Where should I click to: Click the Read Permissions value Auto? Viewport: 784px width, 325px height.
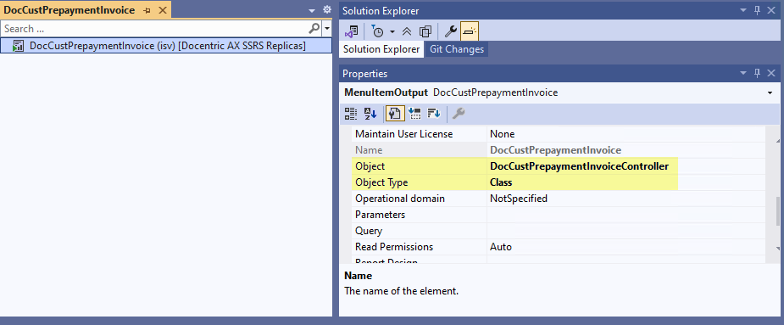(501, 247)
